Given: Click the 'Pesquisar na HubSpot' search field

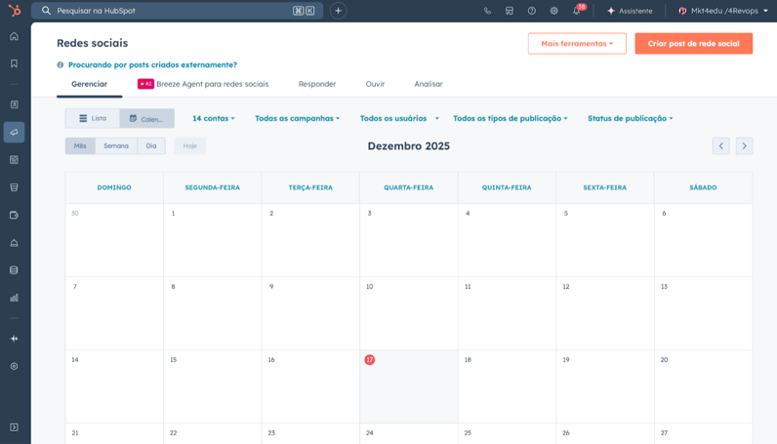Looking at the screenshot, I should point(177,11).
